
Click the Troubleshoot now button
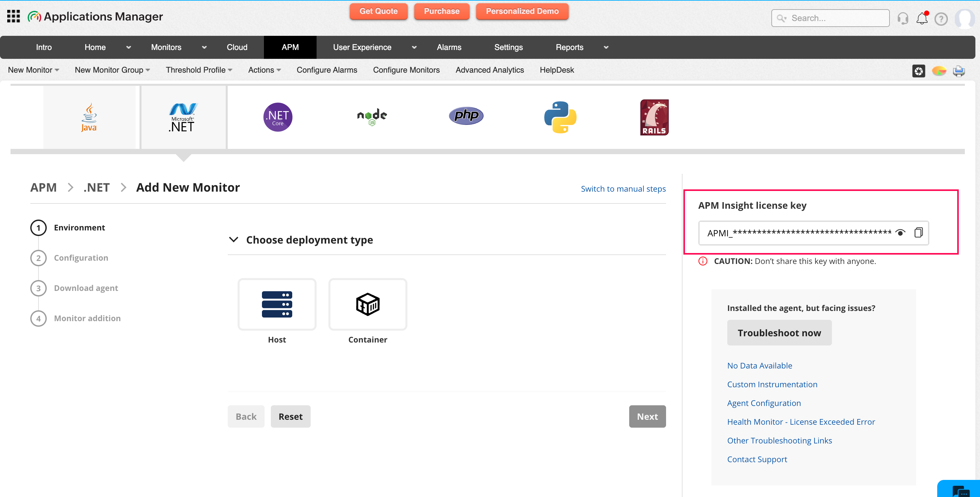pyautogui.click(x=779, y=333)
